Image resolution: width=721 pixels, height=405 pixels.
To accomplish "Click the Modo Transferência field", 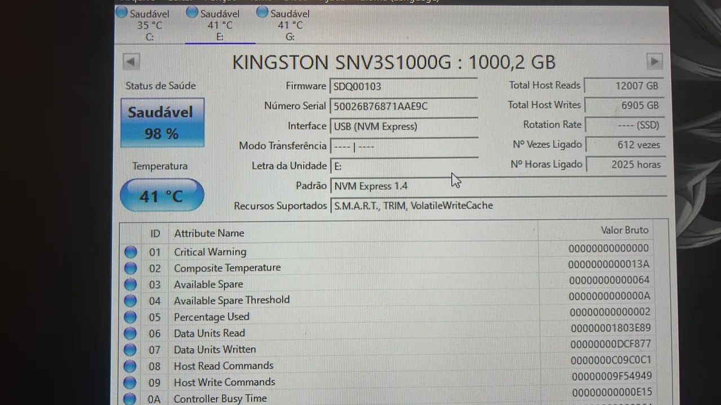I will (x=404, y=146).
